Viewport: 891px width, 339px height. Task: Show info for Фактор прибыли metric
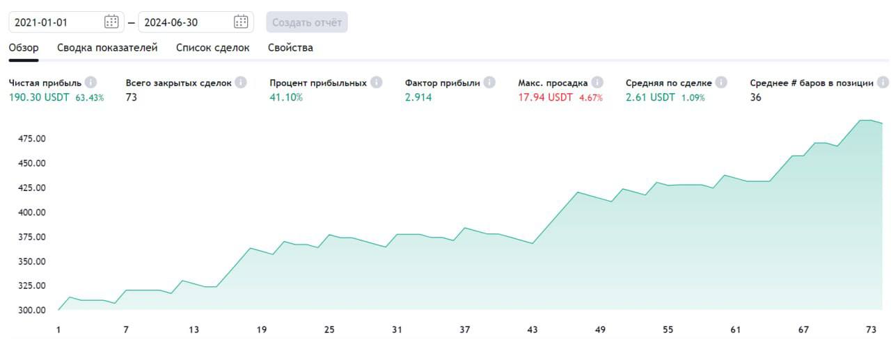pos(489,83)
